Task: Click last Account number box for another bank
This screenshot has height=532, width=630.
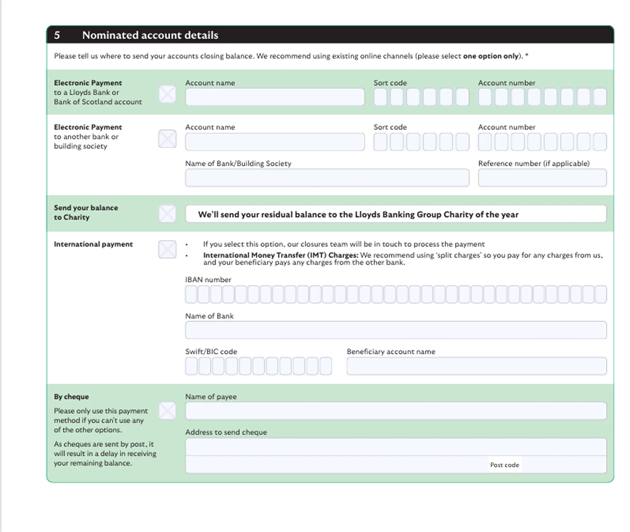Action: (600, 142)
